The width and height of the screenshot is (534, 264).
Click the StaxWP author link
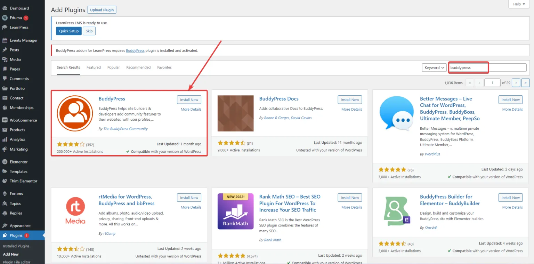(431, 228)
